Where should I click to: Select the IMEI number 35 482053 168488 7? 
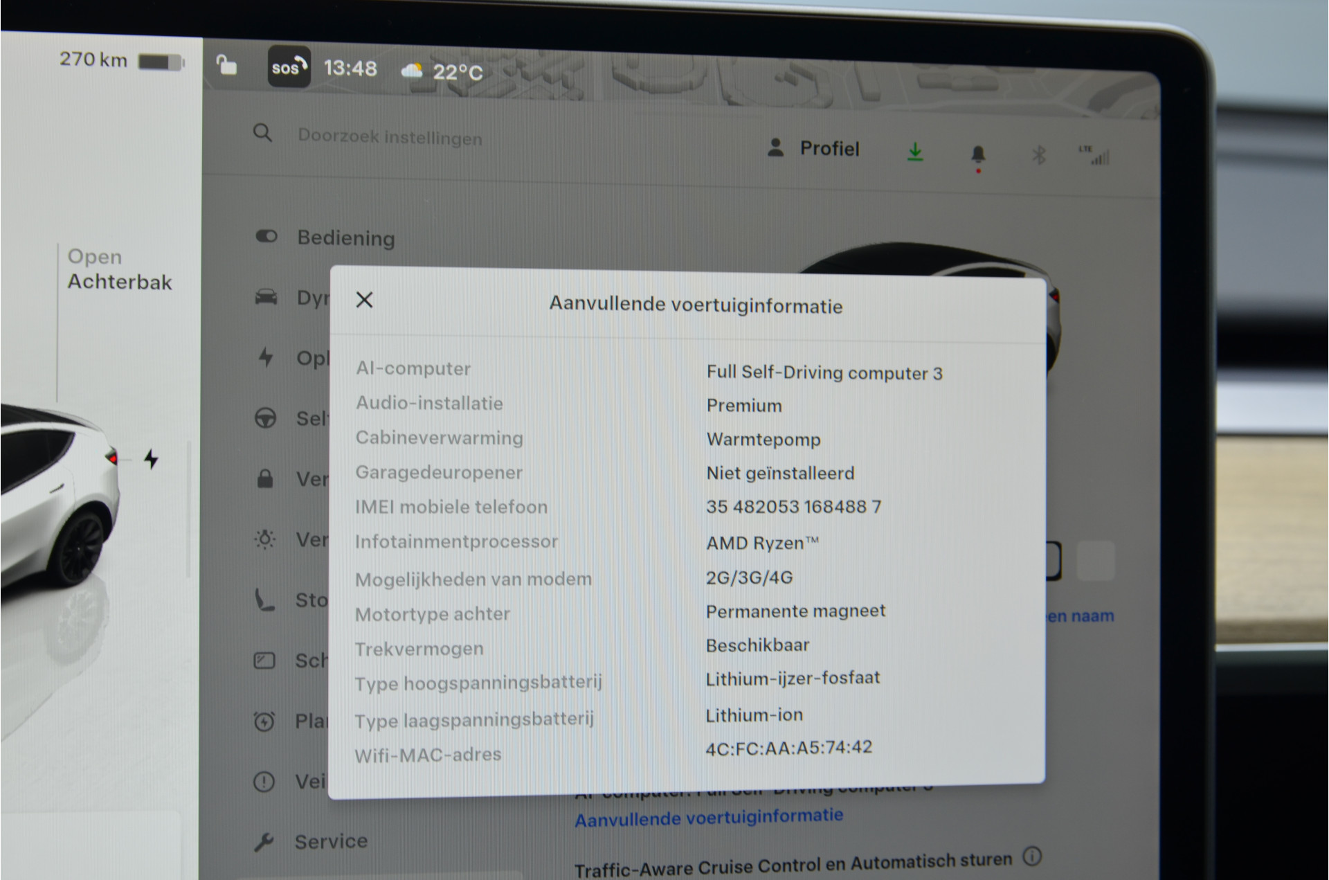(x=794, y=507)
